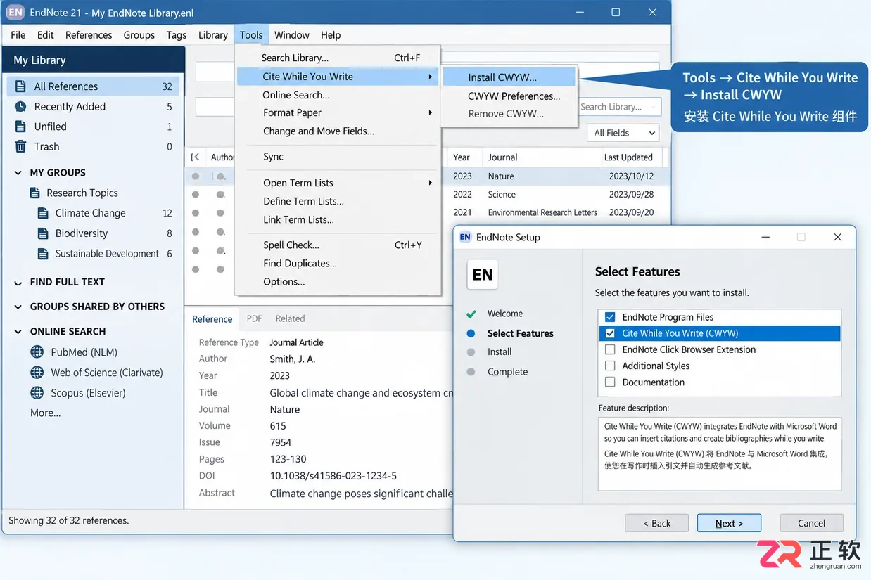The height and width of the screenshot is (580, 871).
Task: Click Next in EndNote Setup
Action: (x=729, y=523)
